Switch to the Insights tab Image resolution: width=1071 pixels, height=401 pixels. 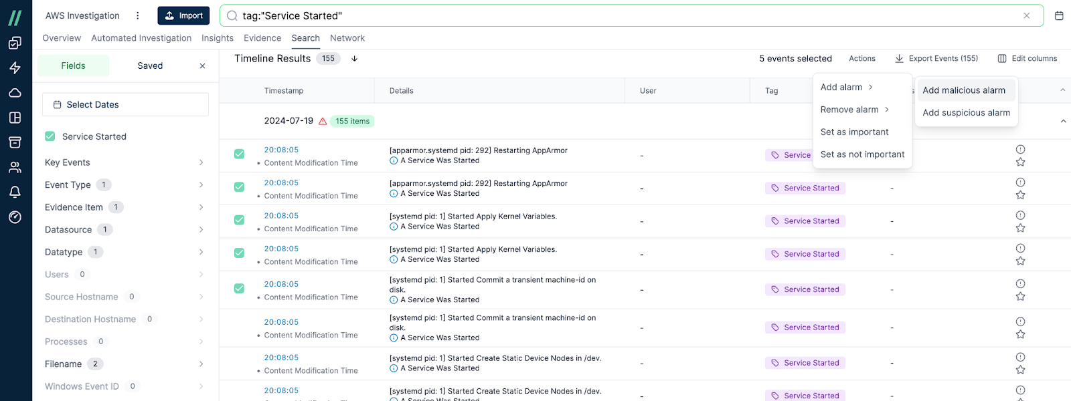click(x=218, y=38)
